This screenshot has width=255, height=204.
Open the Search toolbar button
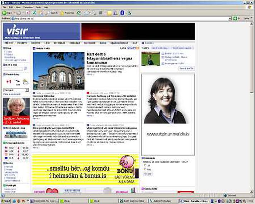[x=52, y=13]
